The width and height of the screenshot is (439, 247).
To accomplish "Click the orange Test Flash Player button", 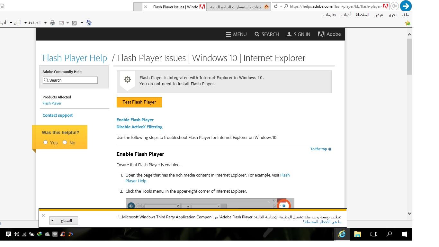I will coord(139,102).
